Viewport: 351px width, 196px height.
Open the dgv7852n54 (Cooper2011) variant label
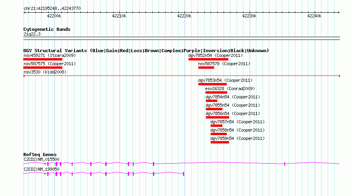point(215,55)
